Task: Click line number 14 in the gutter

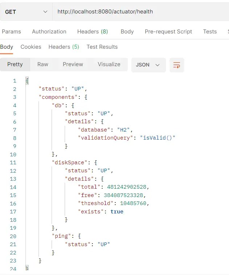Action: (13, 187)
